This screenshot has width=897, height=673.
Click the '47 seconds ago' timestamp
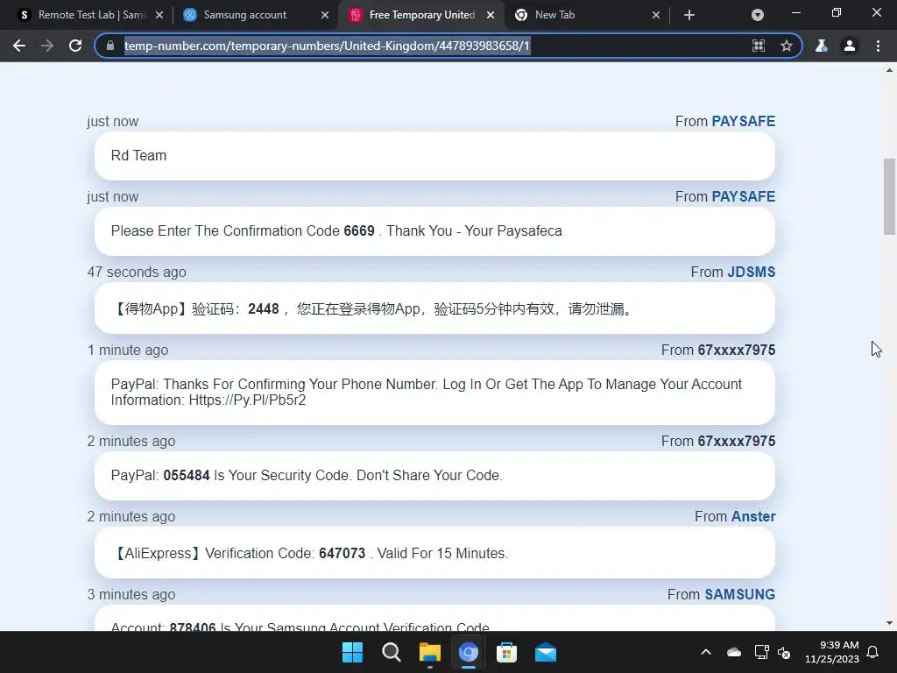(x=137, y=272)
